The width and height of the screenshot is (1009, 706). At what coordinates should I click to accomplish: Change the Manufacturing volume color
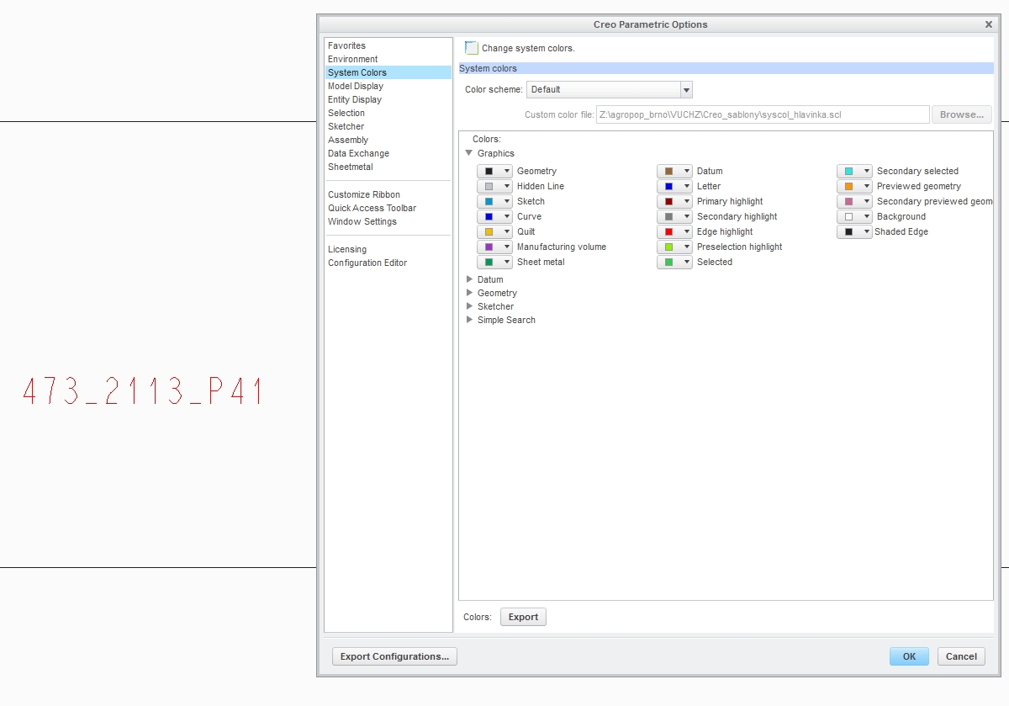point(494,247)
